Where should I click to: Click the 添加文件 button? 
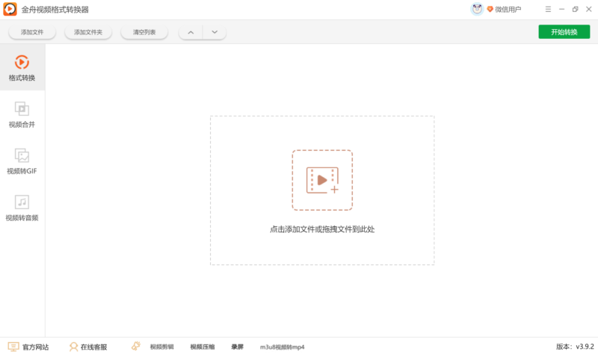(x=32, y=32)
